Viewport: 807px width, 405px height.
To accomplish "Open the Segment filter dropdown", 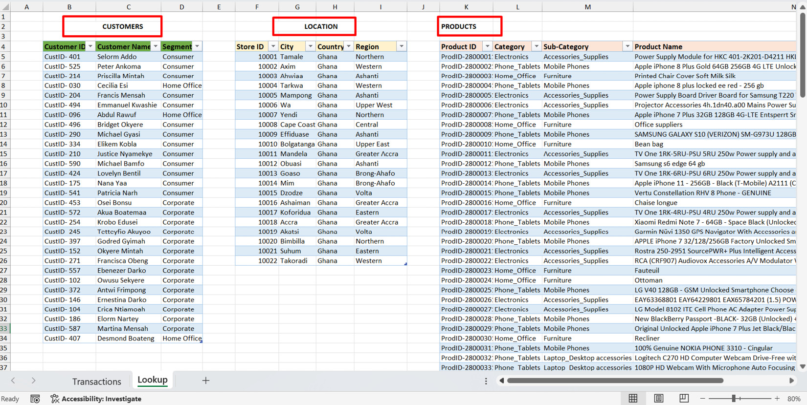I will 197,46.
